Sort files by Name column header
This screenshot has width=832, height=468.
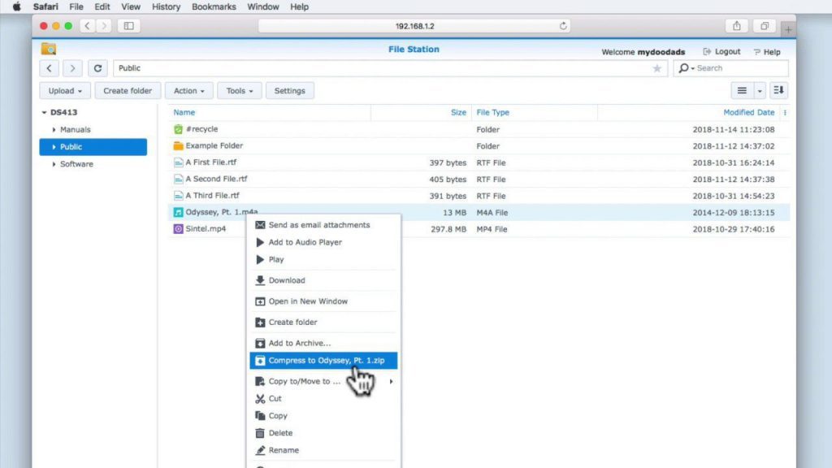coord(184,112)
